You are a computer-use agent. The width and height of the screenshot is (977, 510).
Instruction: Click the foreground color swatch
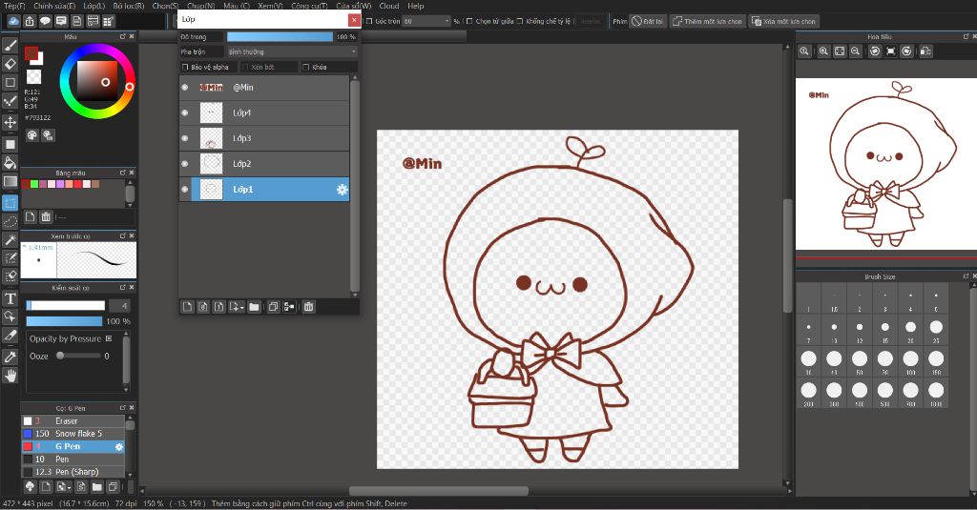31,53
